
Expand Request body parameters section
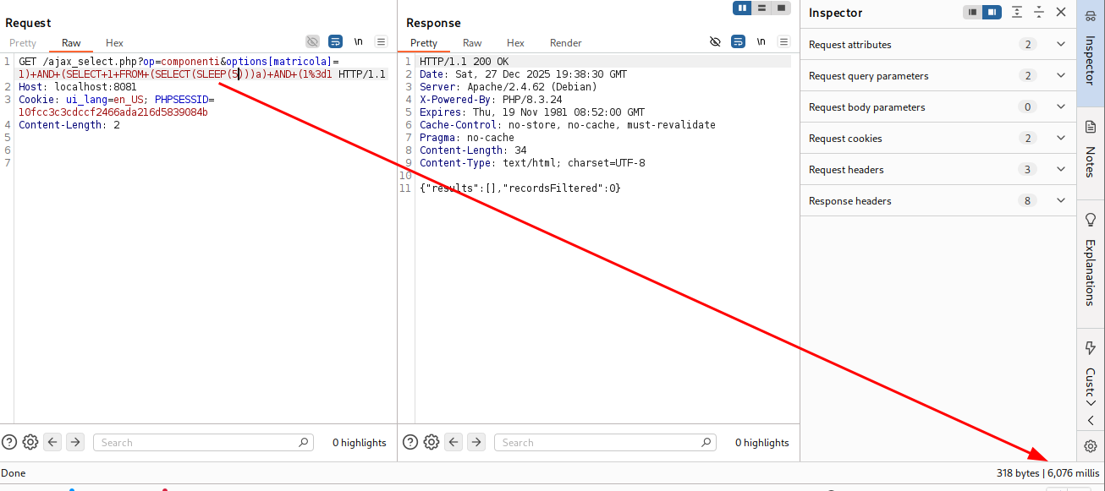[x=937, y=107]
